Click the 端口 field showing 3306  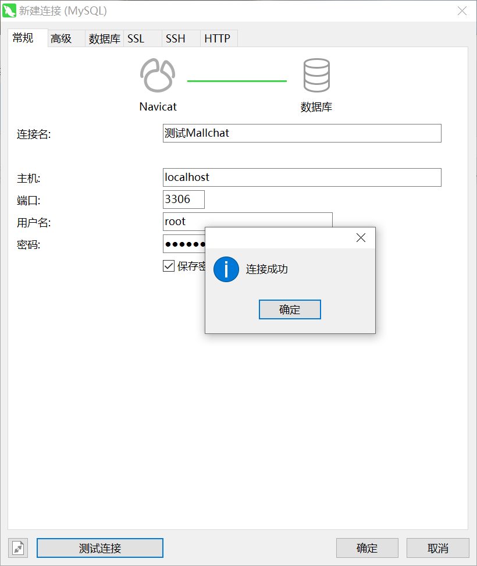click(183, 199)
